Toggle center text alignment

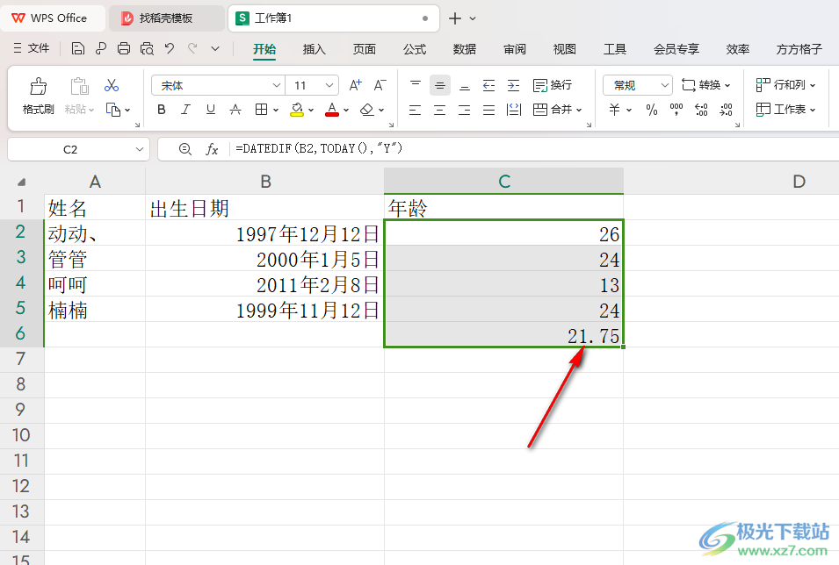click(x=440, y=110)
